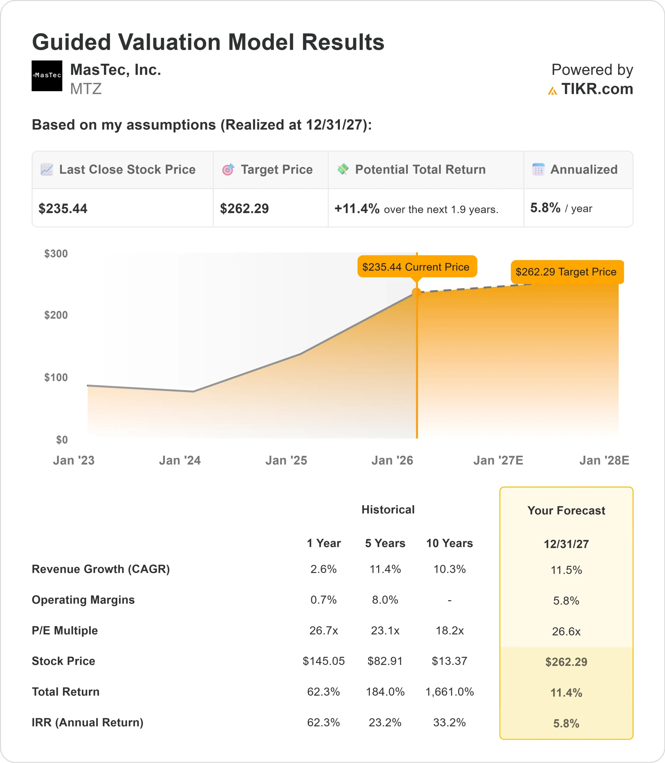Screen dimensions: 665x763
Task: Click the MasTec company logo
Action: tap(47, 76)
